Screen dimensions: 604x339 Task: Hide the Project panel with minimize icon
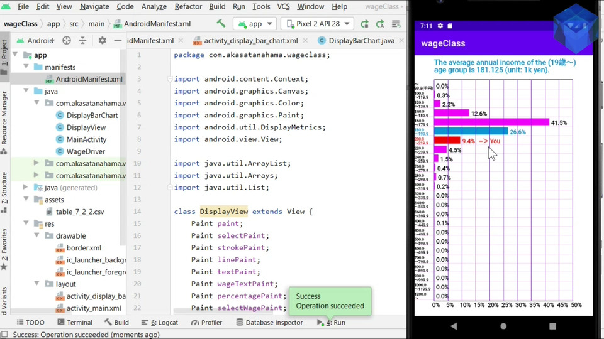click(118, 41)
